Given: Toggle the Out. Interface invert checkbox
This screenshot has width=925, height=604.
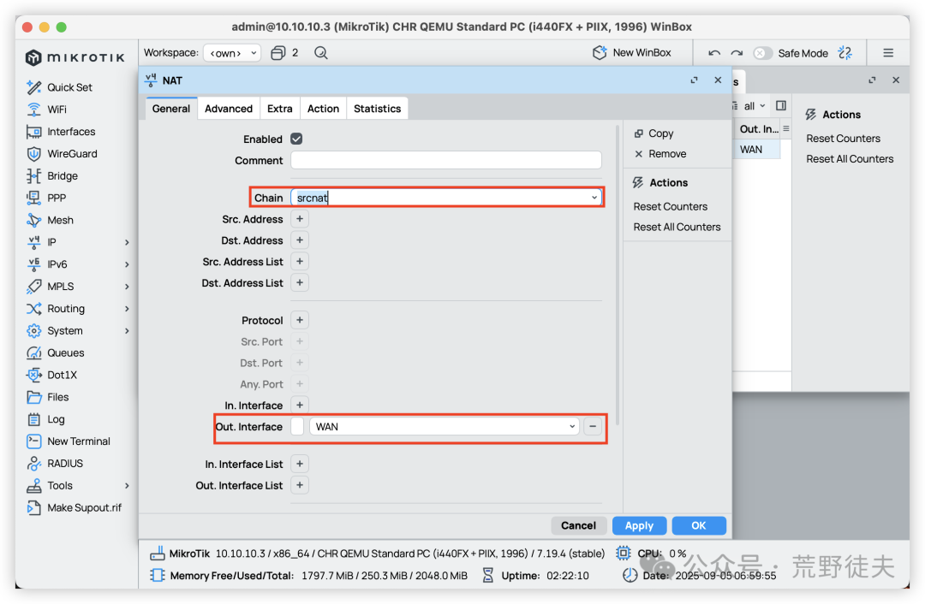Looking at the screenshot, I should (297, 427).
